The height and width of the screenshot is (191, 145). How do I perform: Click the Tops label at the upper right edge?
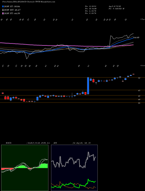pos(143,19)
